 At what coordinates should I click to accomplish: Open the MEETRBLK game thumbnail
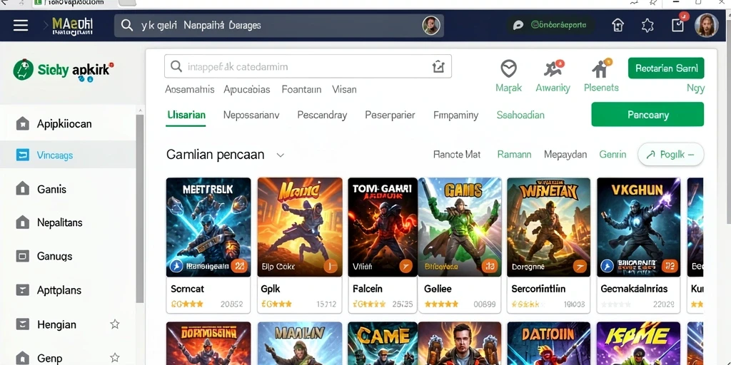(208, 227)
